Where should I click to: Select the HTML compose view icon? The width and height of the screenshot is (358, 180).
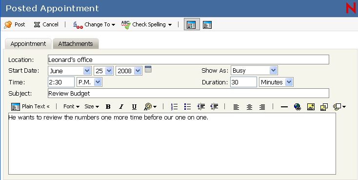tap(192, 25)
